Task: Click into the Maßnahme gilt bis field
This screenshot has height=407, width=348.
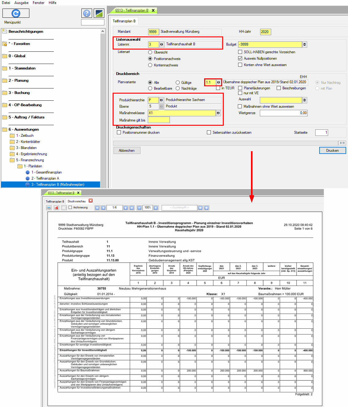Action: click(x=159, y=120)
